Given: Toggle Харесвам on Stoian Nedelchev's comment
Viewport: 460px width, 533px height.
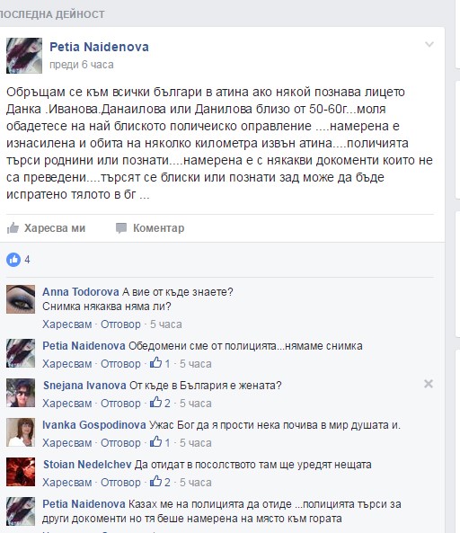Looking at the screenshot, I should point(67,483).
